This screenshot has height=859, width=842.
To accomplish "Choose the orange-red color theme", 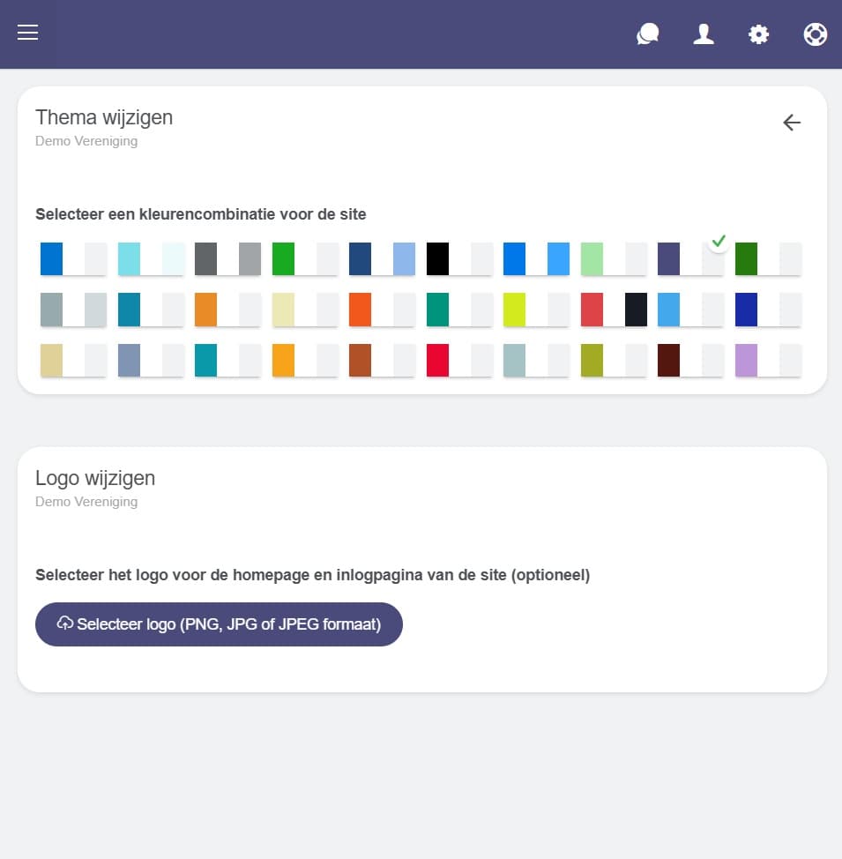I will [x=382, y=310].
